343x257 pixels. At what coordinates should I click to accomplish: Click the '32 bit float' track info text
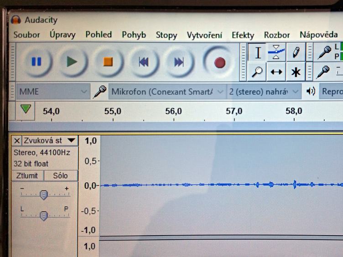tap(31, 164)
